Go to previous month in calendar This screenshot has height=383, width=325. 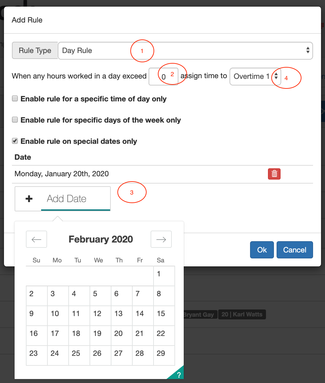tap(36, 239)
